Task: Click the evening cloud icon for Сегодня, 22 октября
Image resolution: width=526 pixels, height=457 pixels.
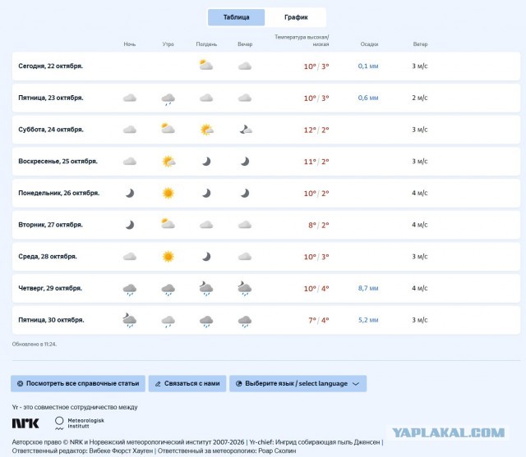Action: point(245,66)
